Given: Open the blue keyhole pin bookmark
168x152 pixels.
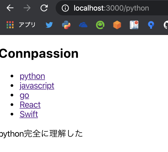Looking at the screenshot, I should (x=151, y=25).
